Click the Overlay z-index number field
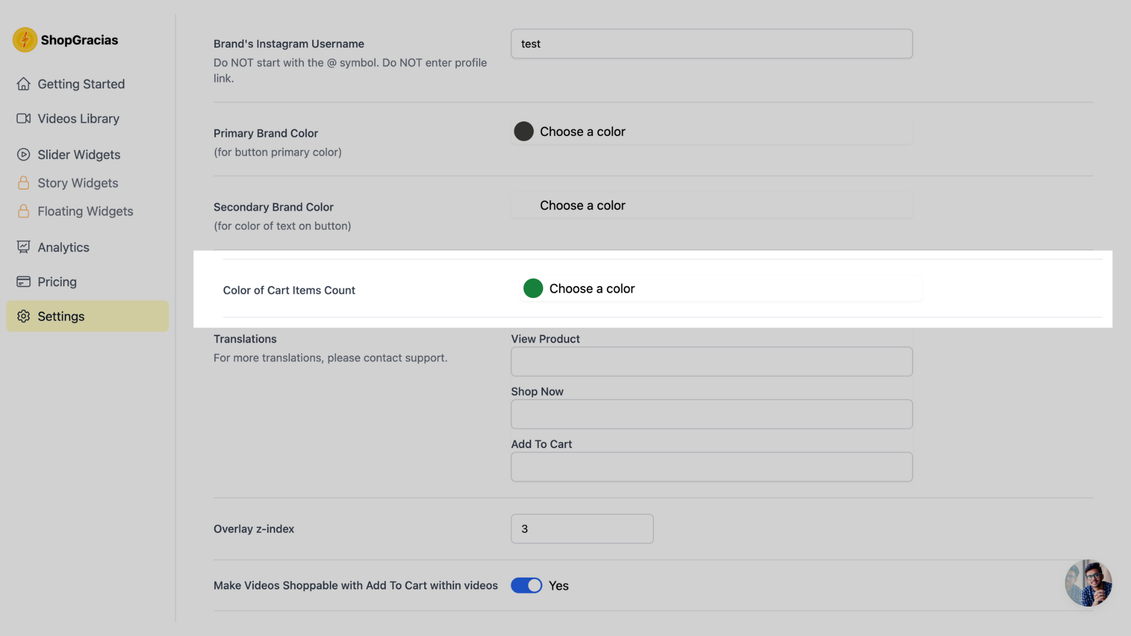Image resolution: width=1131 pixels, height=636 pixels. pos(582,529)
